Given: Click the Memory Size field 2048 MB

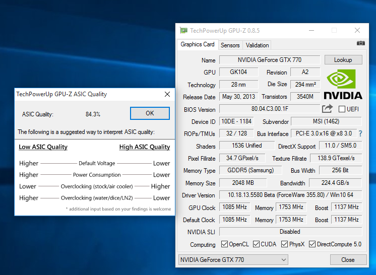Looking at the screenshot, I should pos(243,183).
